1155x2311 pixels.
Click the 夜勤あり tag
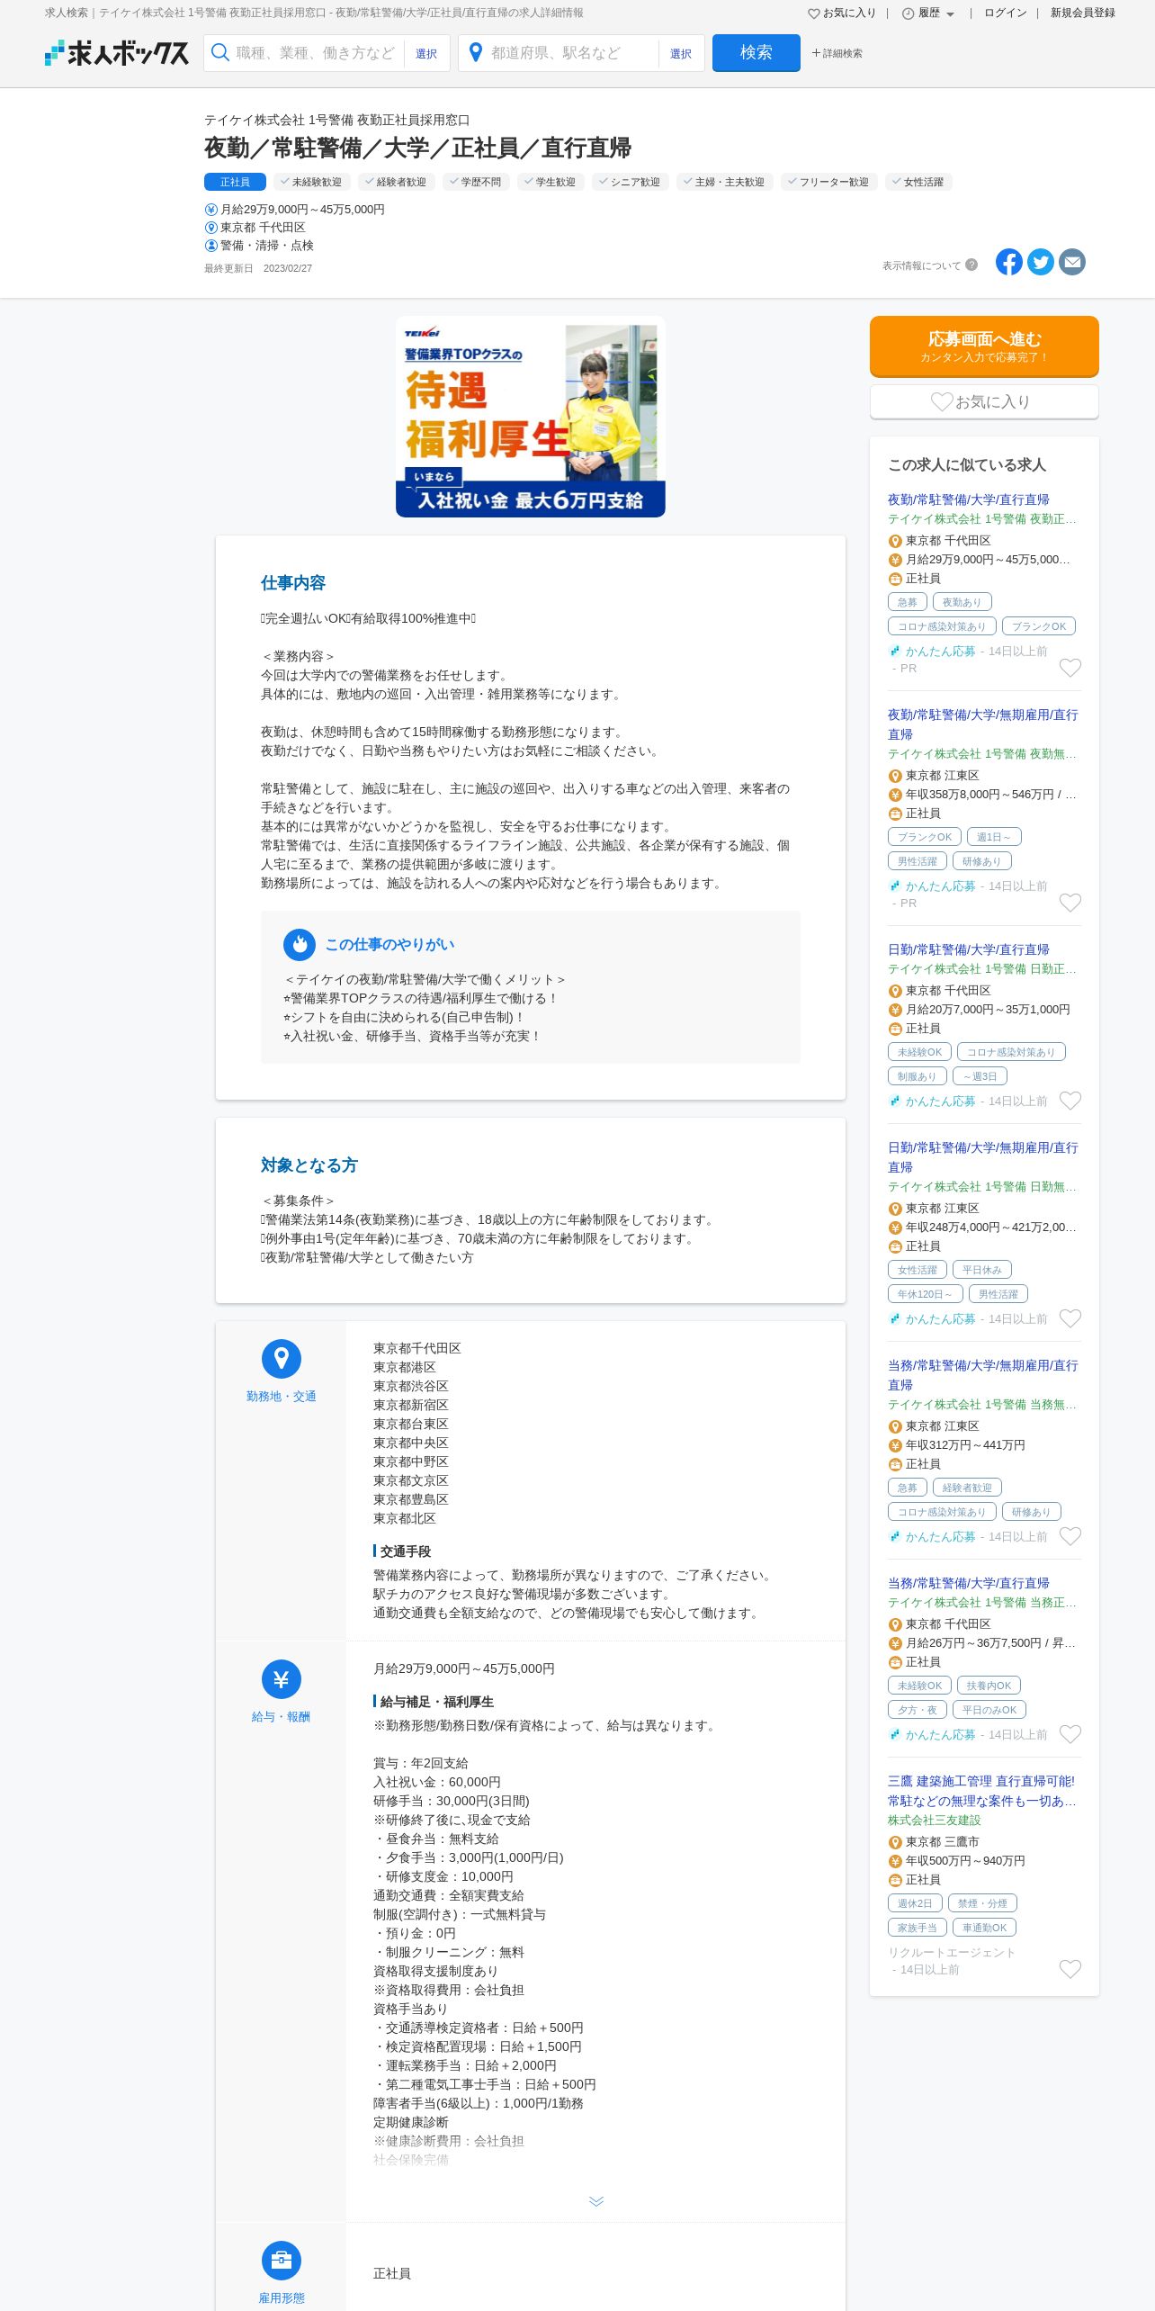point(962,602)
